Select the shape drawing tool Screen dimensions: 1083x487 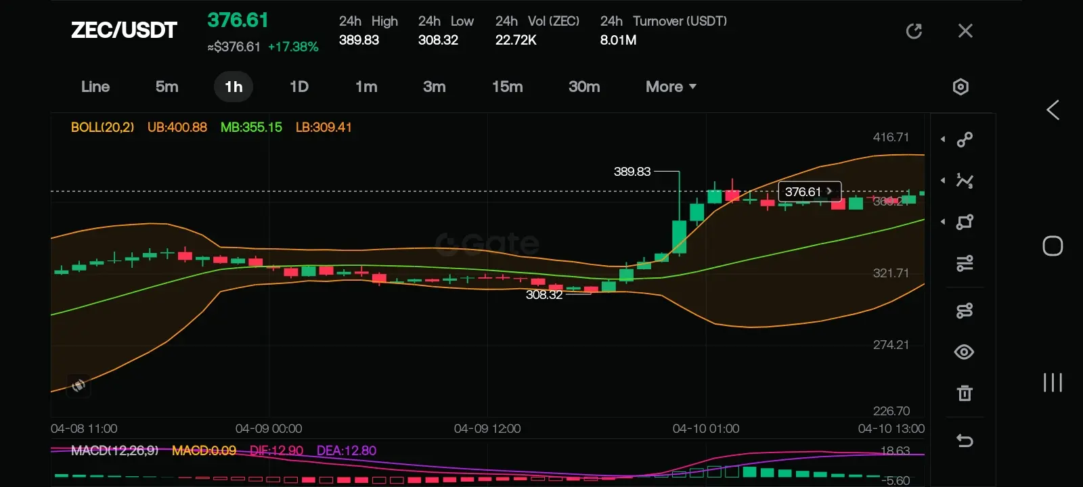(x=965, y=222)
